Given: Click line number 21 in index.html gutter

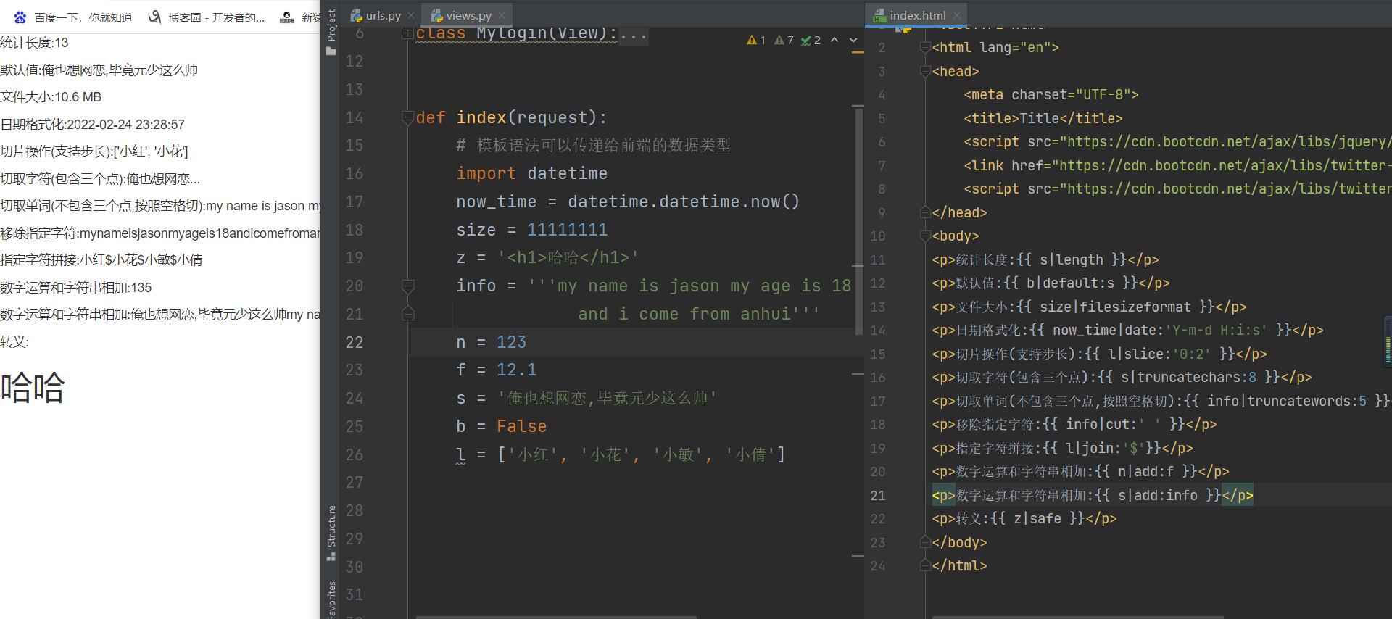Looking at the screenshot, I should 878,496.
